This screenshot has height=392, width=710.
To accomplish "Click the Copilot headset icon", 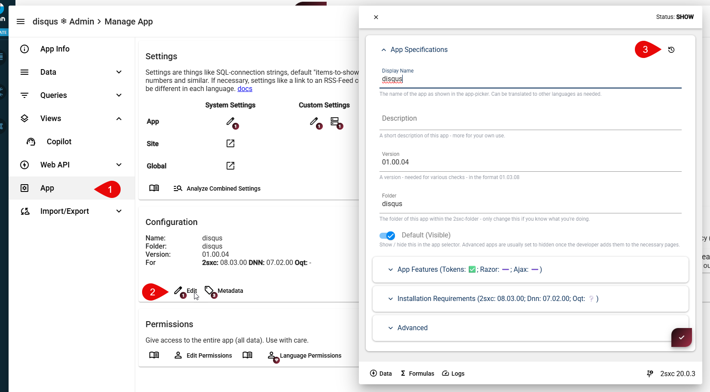I will (x=31, y=142).
